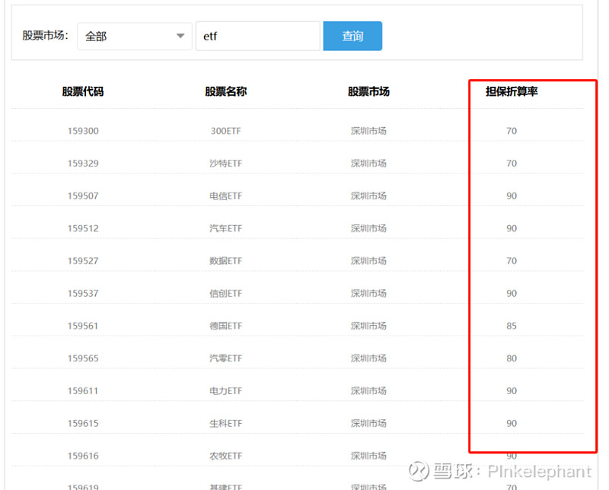609x490 pixels.
Task: Select stock code 159527
Action: [x=83, y=261]
